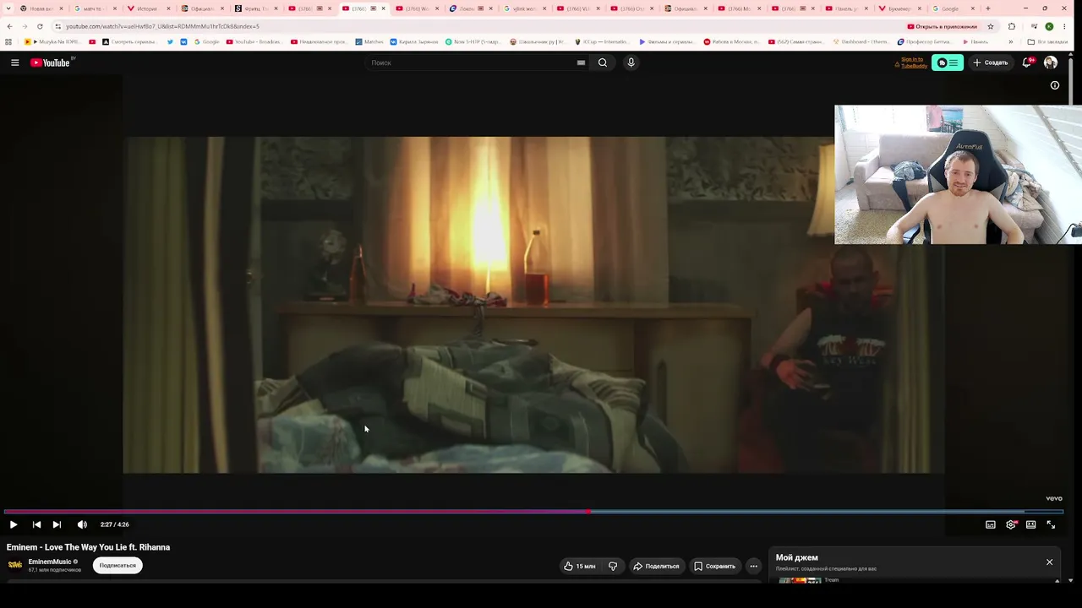Open the EminemMusic channel avatar
This screenshot has width=1082, height=608.
coord(15,565)
